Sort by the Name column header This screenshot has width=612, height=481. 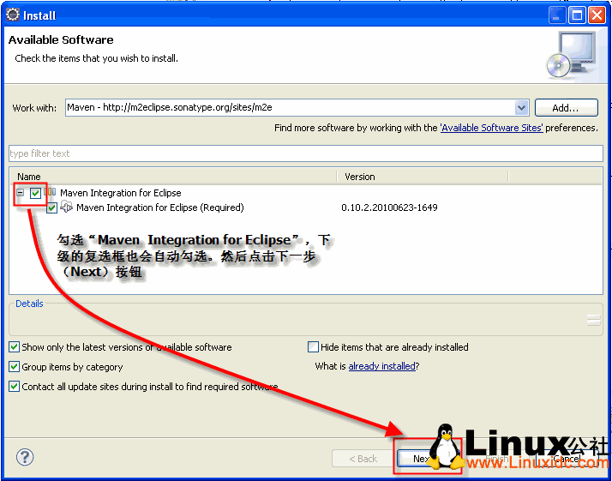[x=171, y=177]
